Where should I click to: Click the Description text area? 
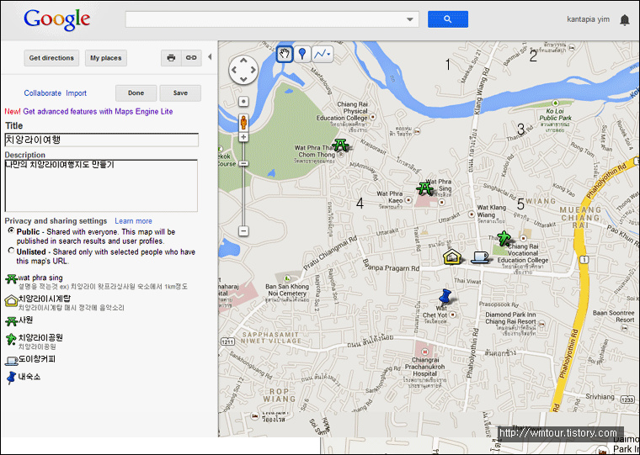click(x=101, y=186)
